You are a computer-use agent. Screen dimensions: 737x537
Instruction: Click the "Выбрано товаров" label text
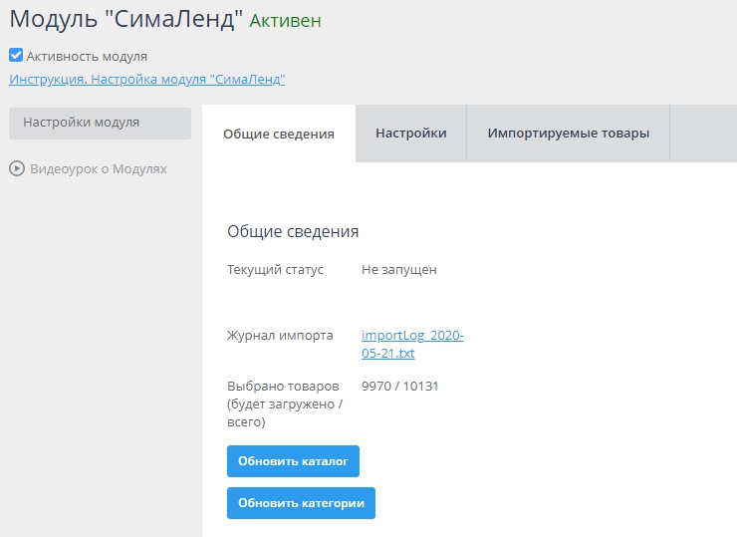284,386
